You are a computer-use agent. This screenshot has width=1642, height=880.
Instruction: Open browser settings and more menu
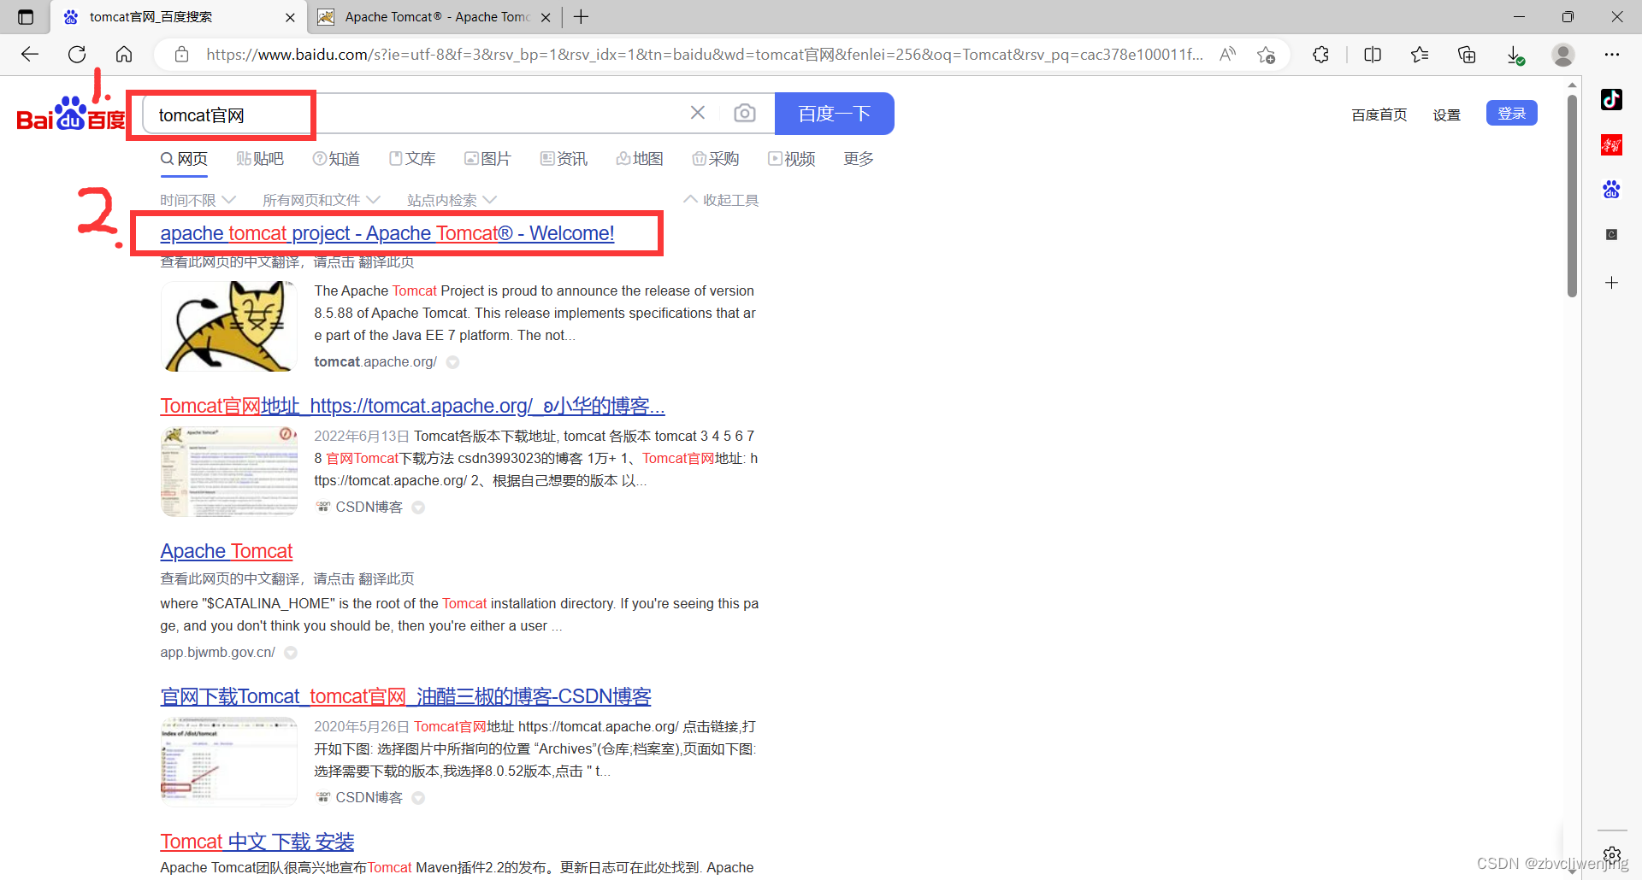click(1612, 55)
